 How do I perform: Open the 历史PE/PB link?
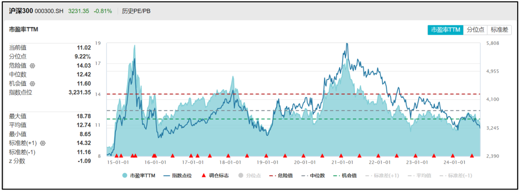pyautogui.click(x=136, y=11)
